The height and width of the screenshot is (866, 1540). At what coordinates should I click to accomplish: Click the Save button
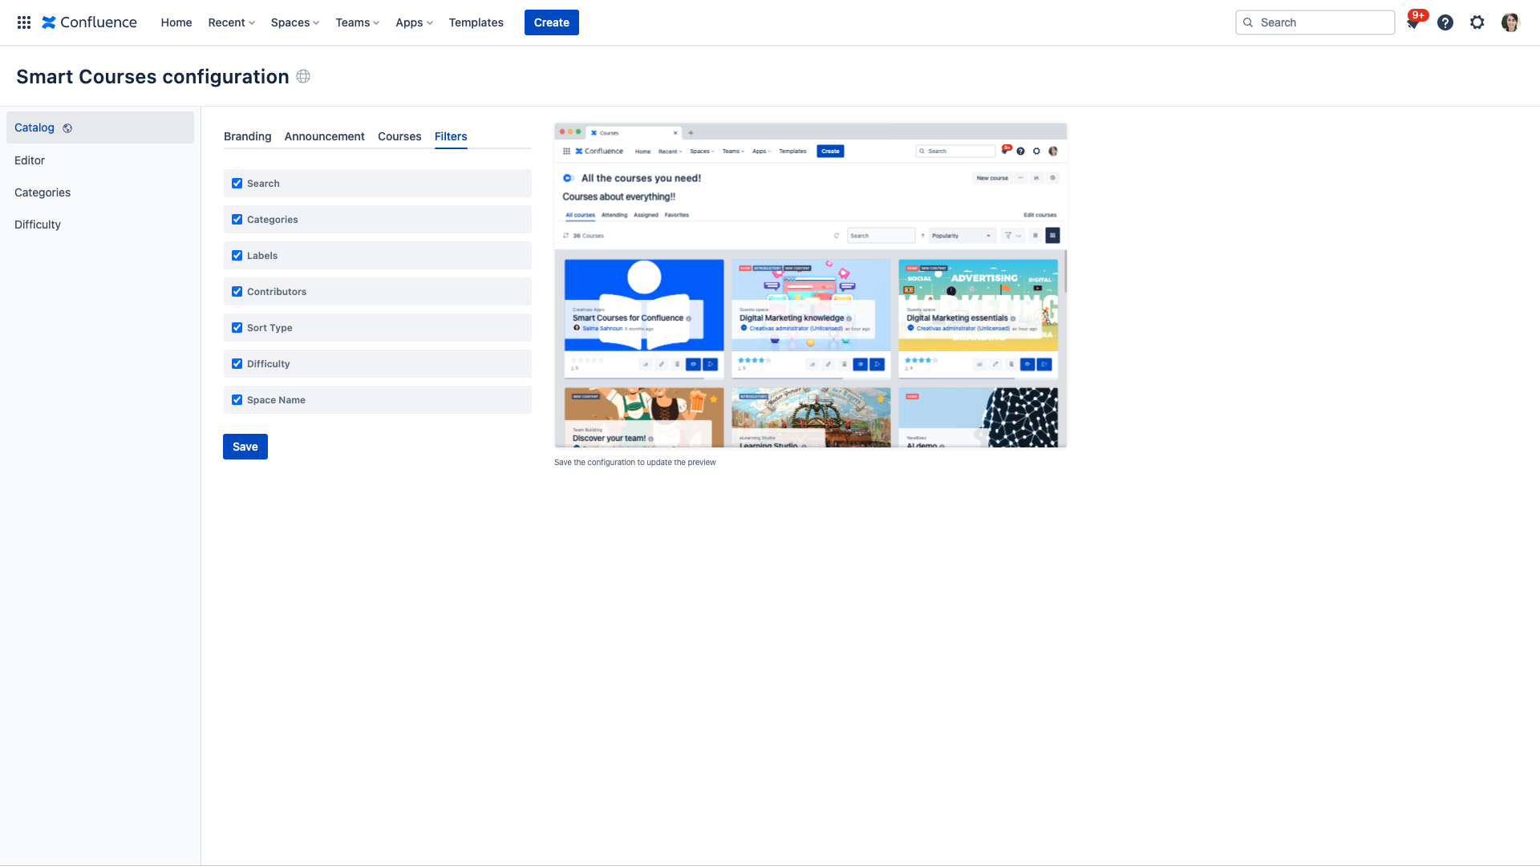(x=245, y=447)
